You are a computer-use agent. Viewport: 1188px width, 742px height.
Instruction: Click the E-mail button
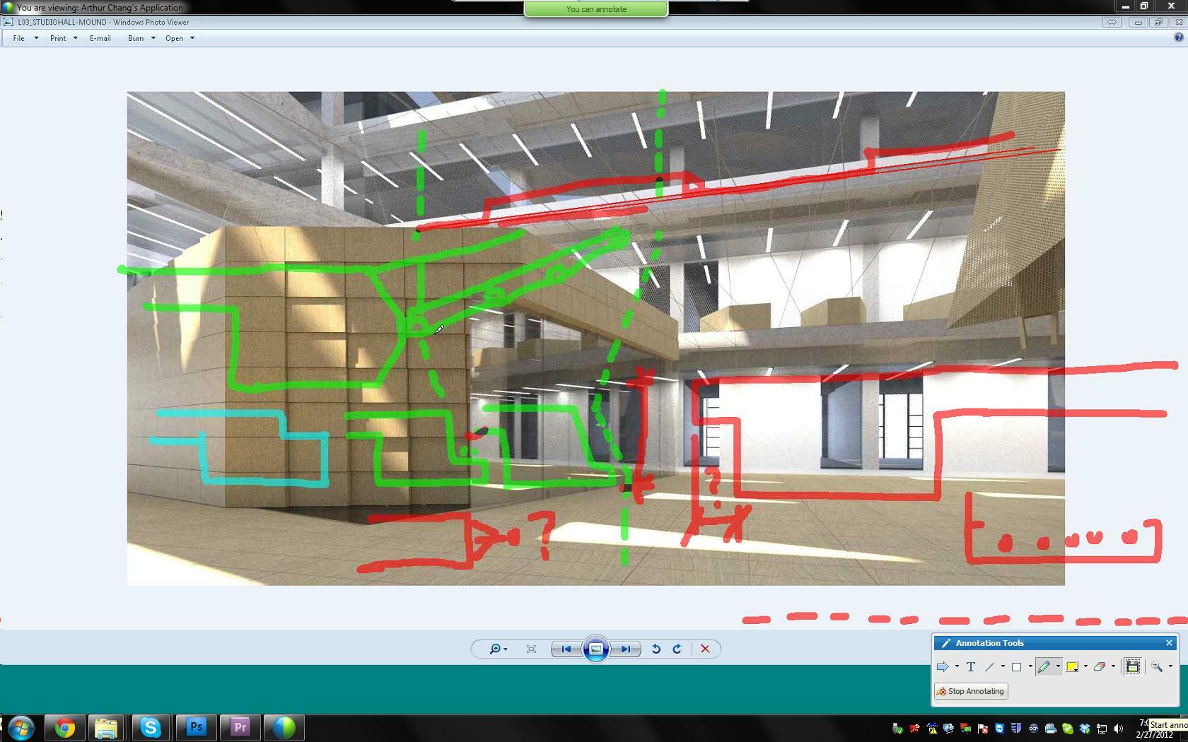[100, 38]
